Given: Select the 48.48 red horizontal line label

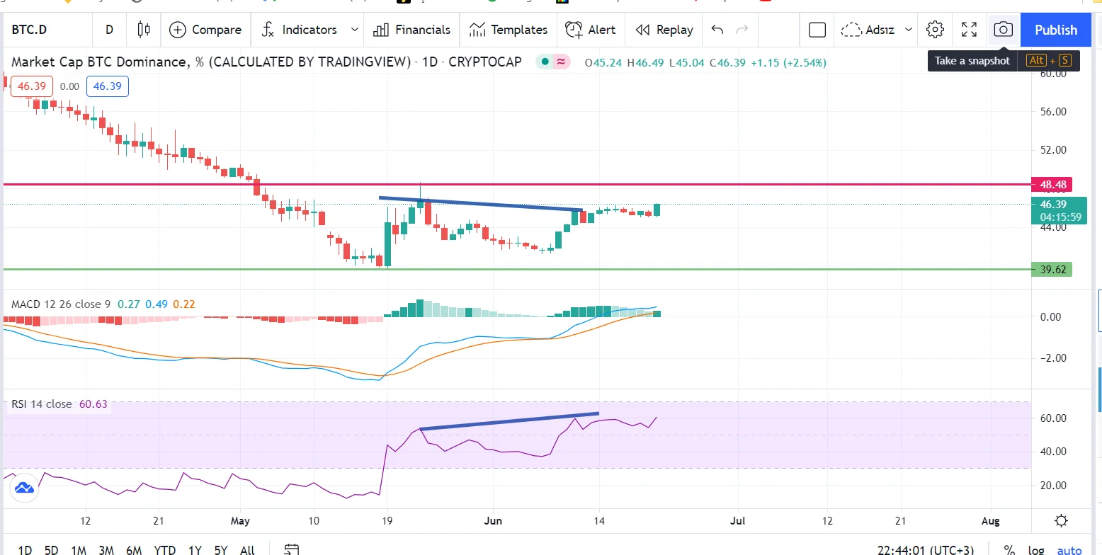Looking at the screenshot, I should [1052, 185].
